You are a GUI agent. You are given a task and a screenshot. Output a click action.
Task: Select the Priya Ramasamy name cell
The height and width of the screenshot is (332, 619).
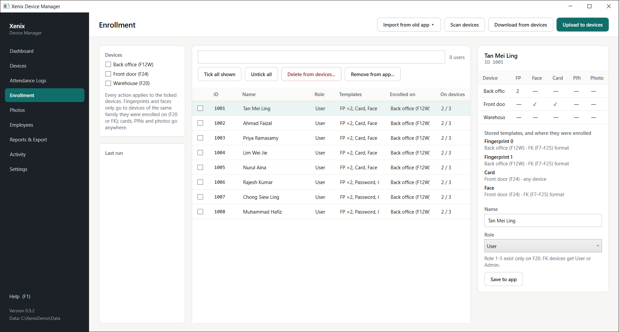(261, 138)
